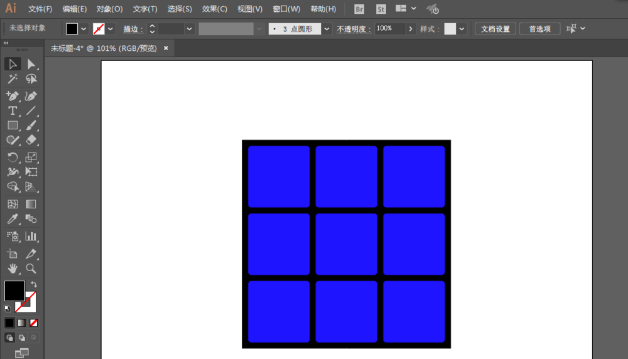Expand opacity slider arrow

411,29
